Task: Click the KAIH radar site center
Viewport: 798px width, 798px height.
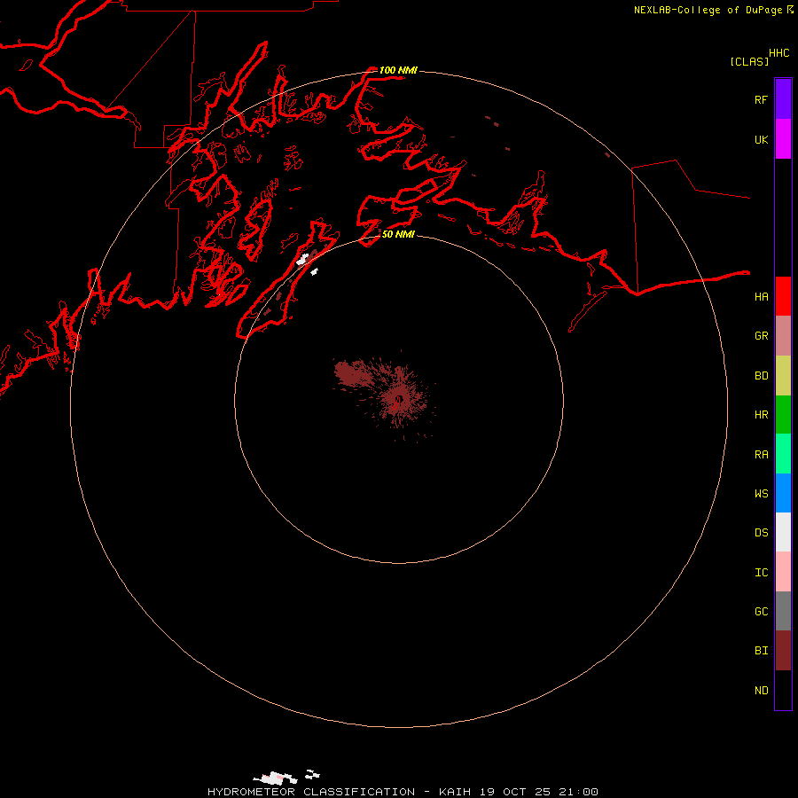Action: pyautogui.click(x=399, y=399)
